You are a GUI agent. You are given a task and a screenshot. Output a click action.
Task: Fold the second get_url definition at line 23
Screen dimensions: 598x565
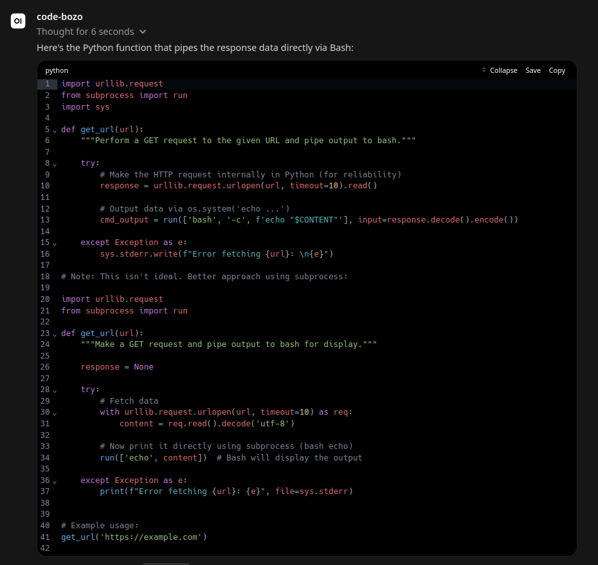55,334
